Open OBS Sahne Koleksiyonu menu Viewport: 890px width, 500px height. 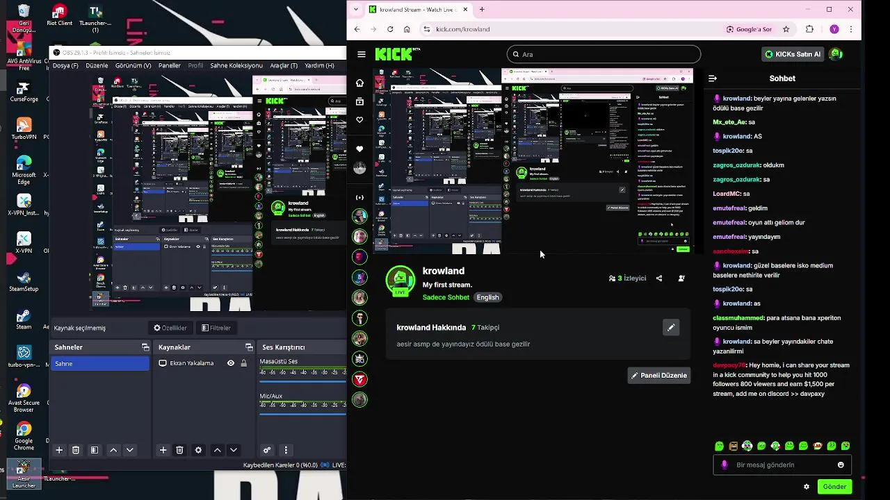tap(236, 66)
